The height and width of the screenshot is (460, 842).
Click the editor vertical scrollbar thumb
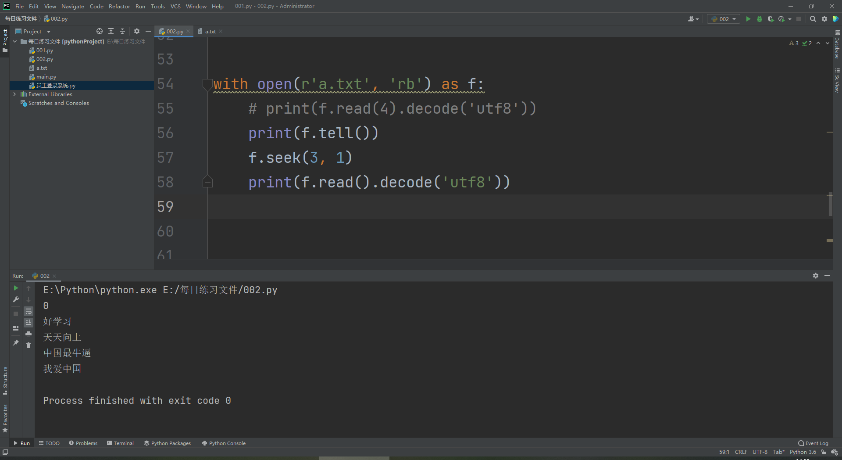click(830, 204)
